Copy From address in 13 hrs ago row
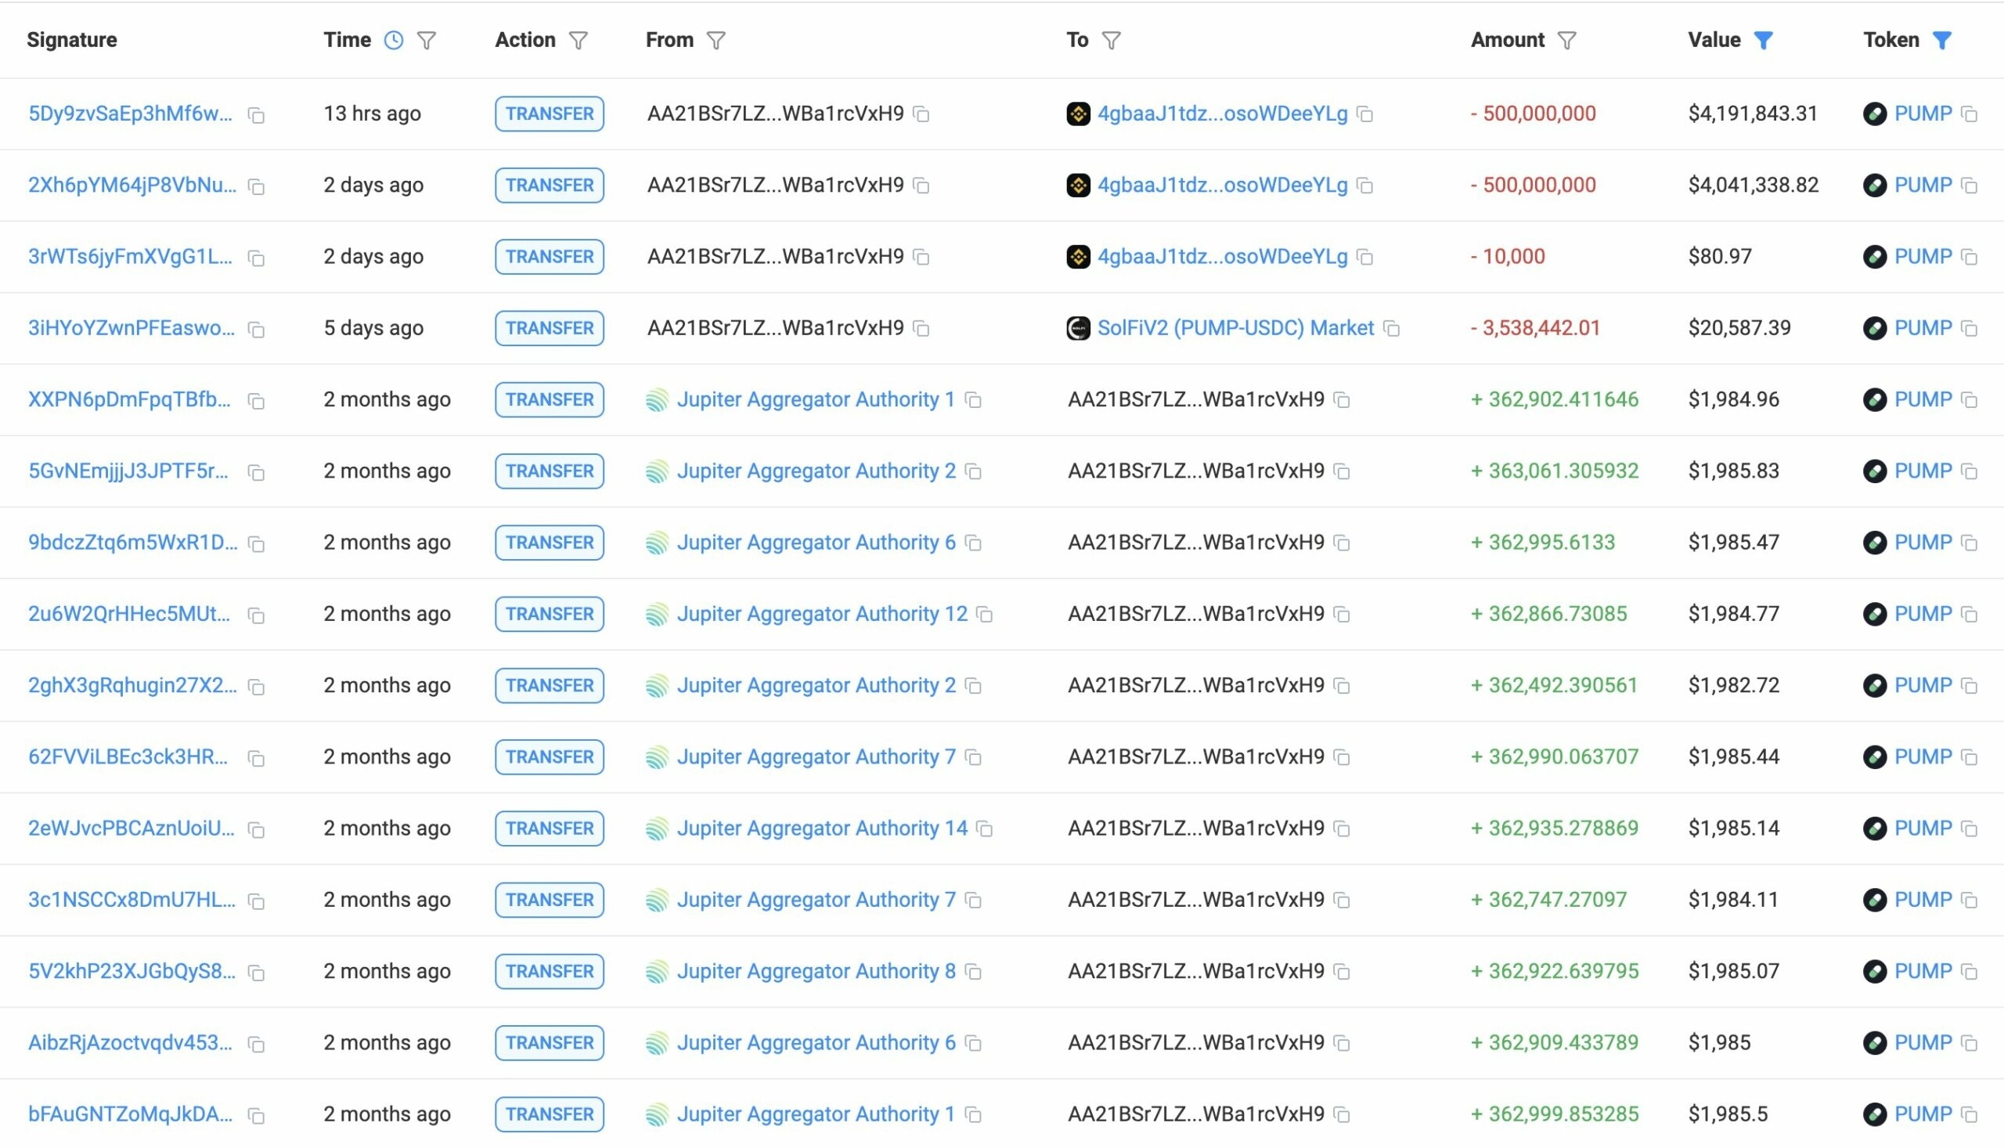Screen dimensions: 2004x1148 (x=921, y=115)
